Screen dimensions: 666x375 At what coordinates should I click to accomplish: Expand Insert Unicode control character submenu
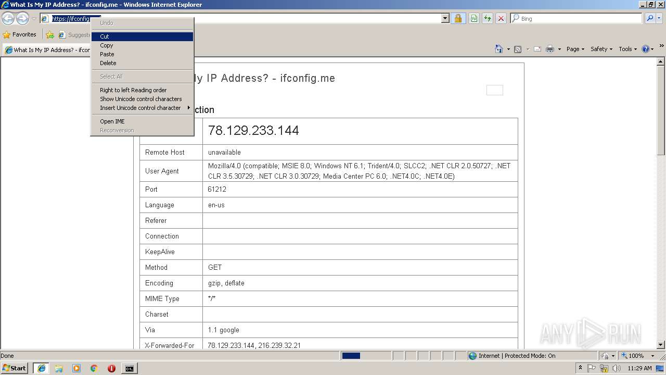[142, 108]
